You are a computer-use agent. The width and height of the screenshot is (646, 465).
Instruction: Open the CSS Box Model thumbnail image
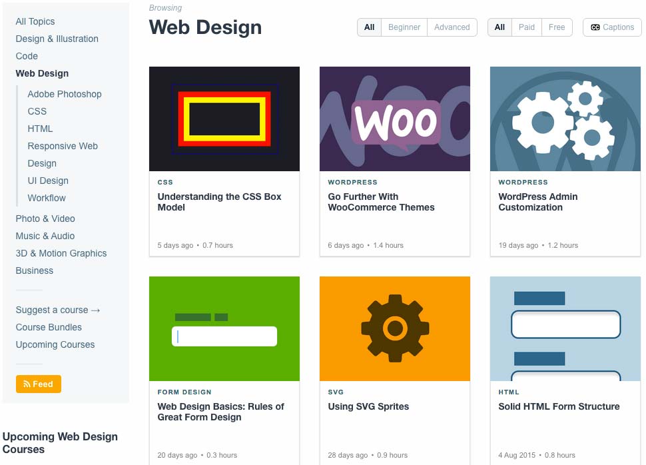coord(224,119)
